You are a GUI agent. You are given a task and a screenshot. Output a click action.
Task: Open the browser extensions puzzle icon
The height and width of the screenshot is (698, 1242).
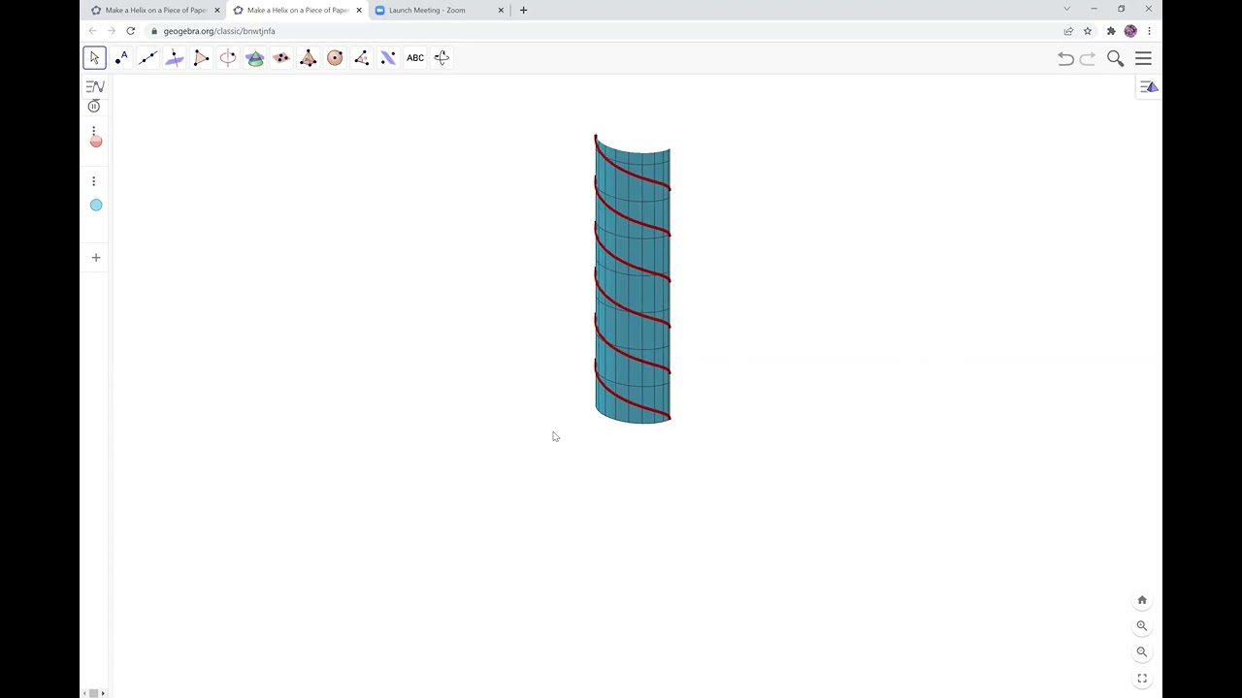(1111, 31)
